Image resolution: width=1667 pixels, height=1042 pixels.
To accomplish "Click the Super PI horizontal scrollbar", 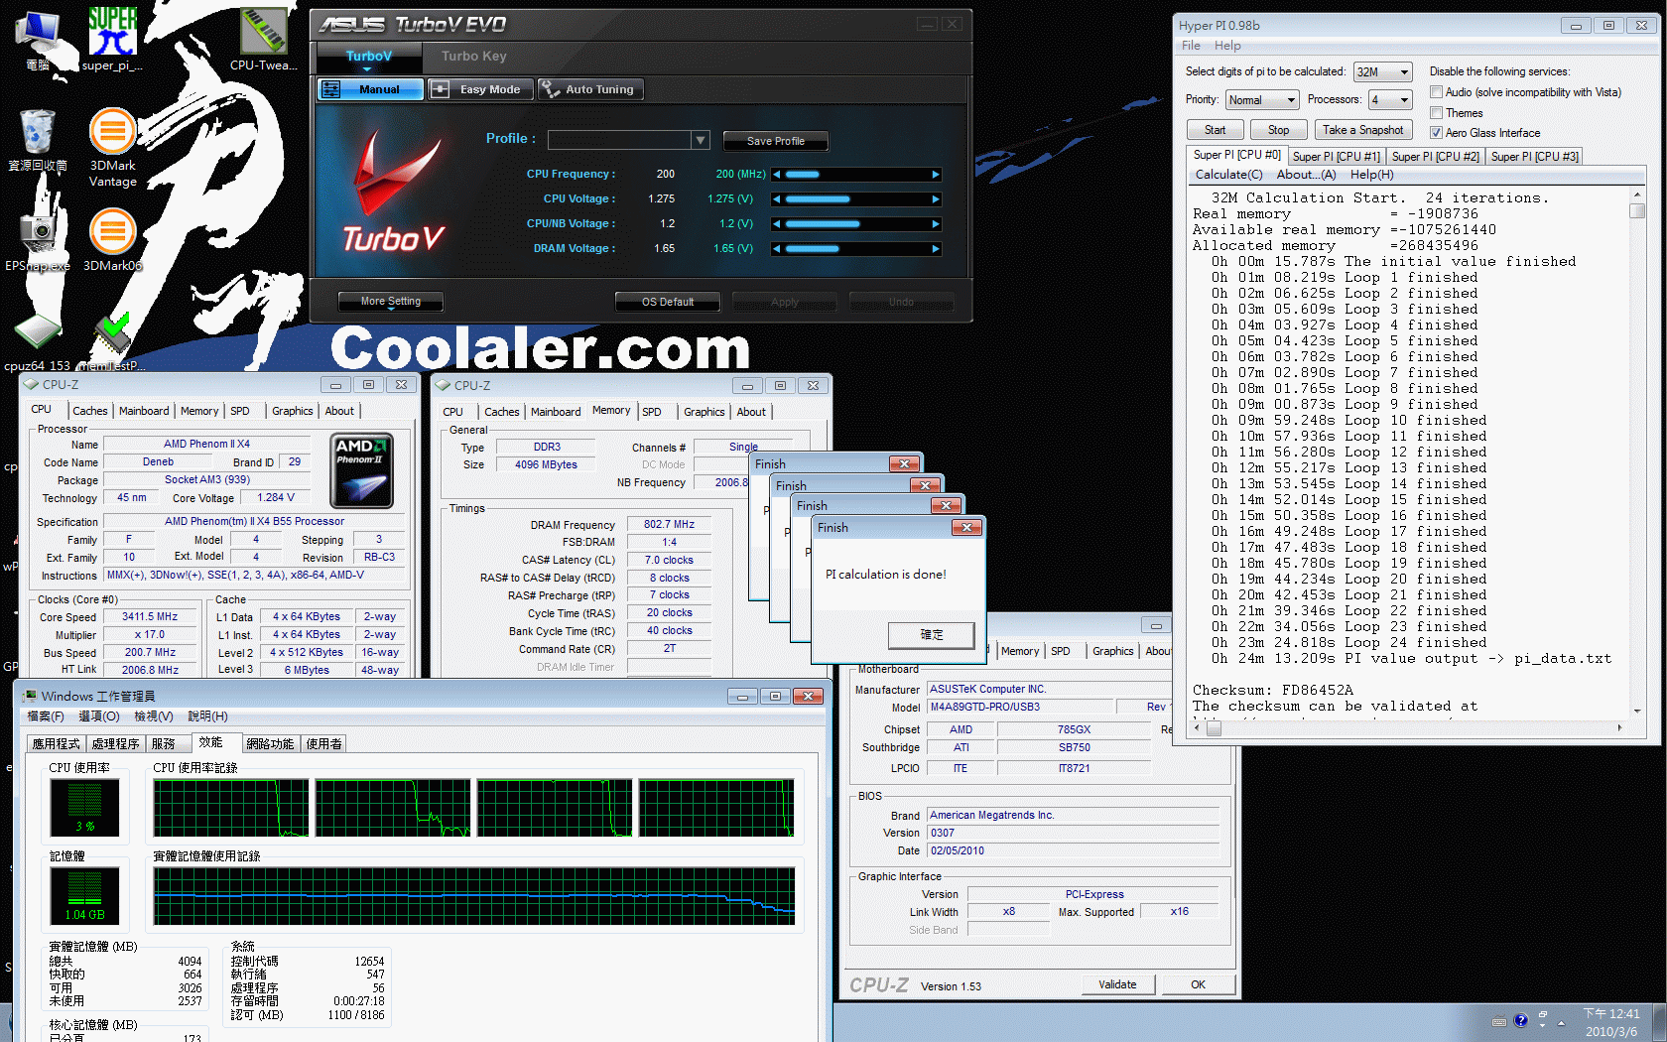I will pyautogui.click(x=1408, y=728).
